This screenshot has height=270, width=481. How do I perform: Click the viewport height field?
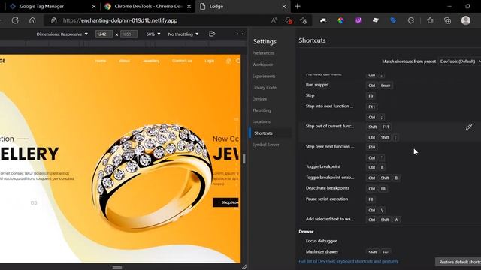[129, 34]
